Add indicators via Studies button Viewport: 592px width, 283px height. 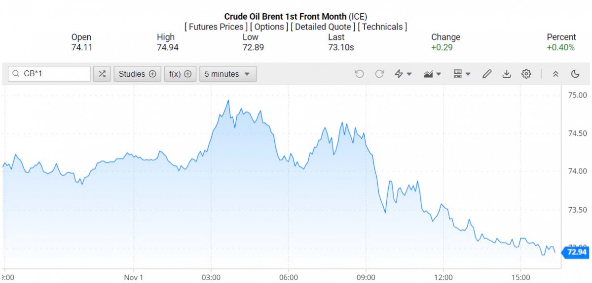(137, 74)
